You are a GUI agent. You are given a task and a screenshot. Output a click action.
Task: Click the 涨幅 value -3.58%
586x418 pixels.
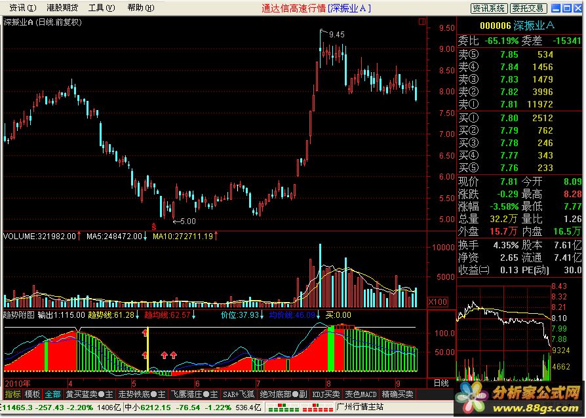pos(503,206)
